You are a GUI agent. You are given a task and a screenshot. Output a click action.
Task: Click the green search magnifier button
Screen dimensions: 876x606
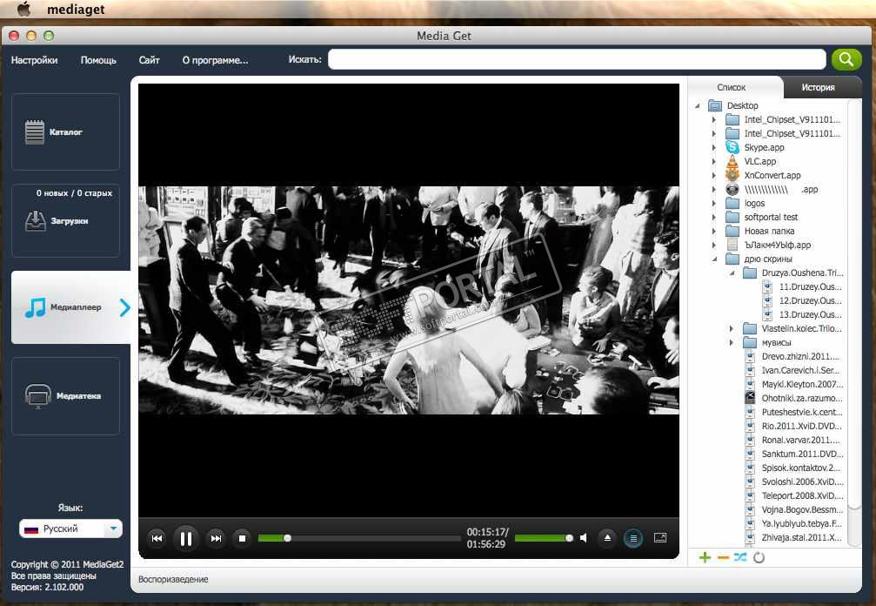[x=846, y=59]
